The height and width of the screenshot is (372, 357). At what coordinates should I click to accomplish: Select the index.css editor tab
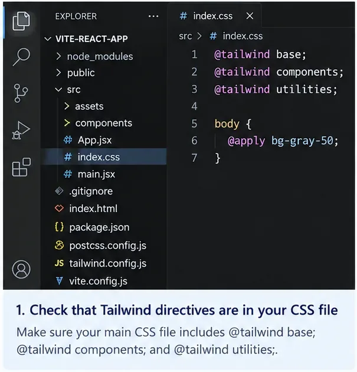click(x=214, y=16)
